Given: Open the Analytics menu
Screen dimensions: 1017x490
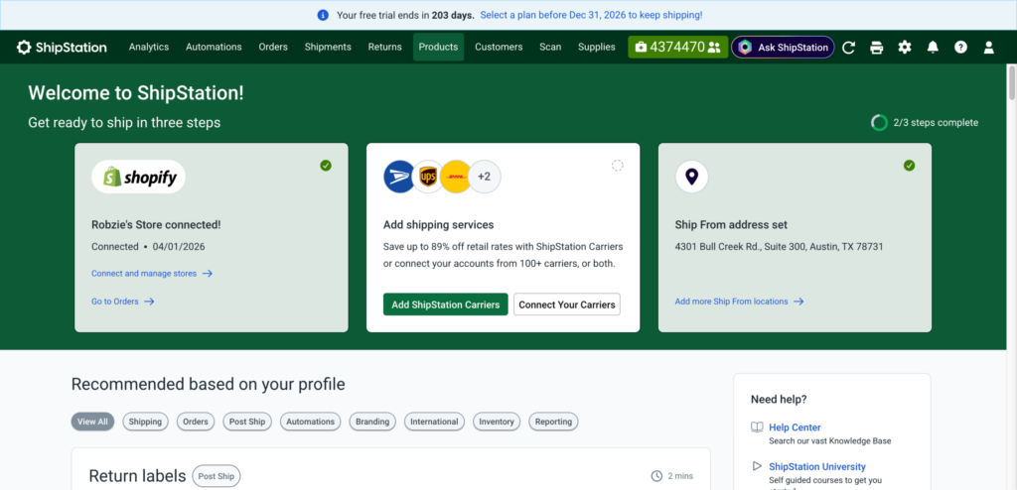Looking at the screenshot, I should pyautogui.click(x=149, y=48).
